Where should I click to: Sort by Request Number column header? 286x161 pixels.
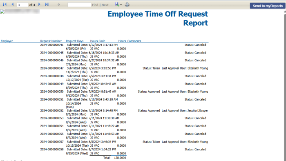coord(51,41)
